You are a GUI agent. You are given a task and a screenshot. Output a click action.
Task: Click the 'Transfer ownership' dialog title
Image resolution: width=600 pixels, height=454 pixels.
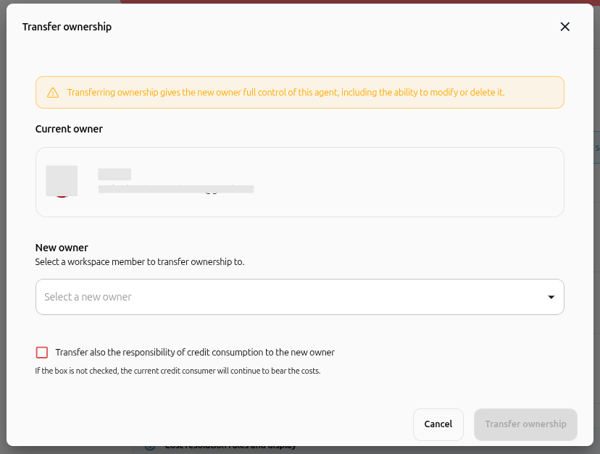pyautogui.click(x=67, y=27)
